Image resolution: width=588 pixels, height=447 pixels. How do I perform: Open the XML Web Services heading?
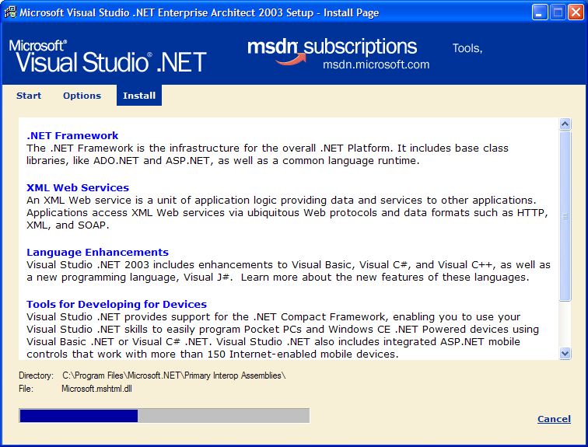[x=78, y=187]
